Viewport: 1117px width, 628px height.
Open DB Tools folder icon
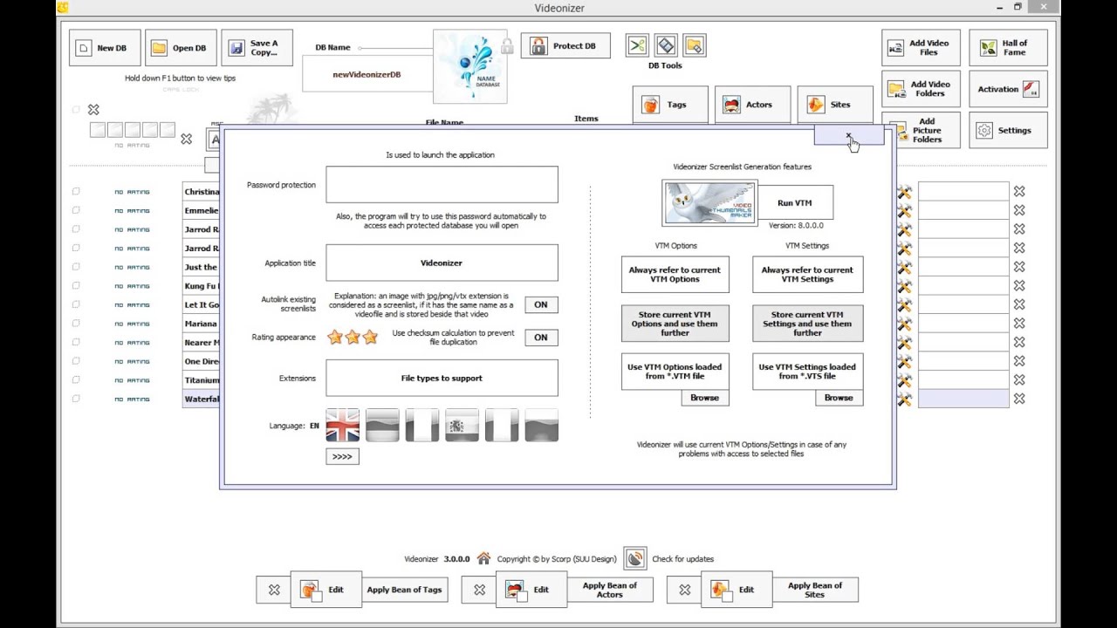click(x=695, y=45)
